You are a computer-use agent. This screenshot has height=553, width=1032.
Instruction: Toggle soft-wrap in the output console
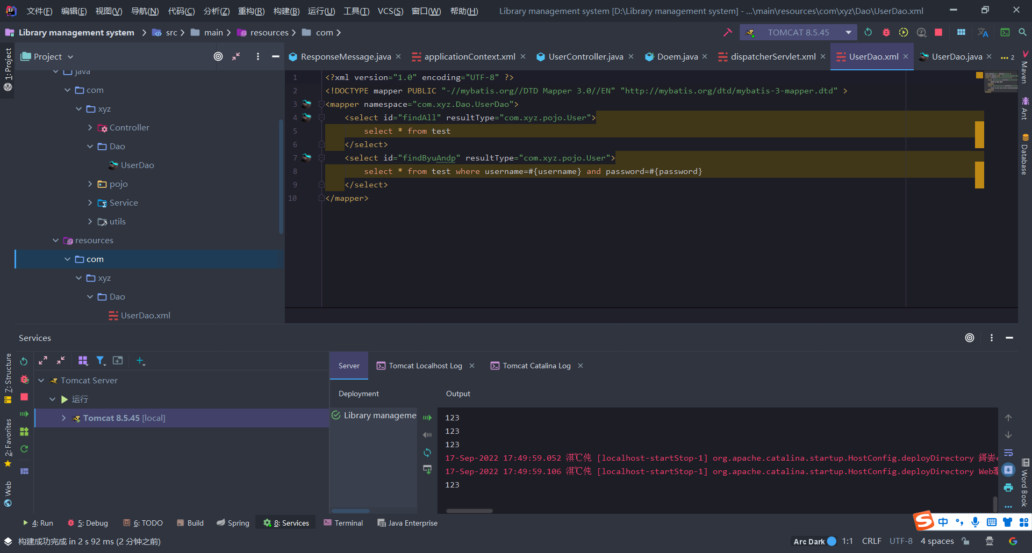click(1008, 453)
